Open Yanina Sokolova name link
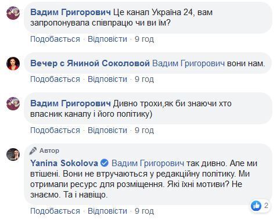 (x=64, y=163)
